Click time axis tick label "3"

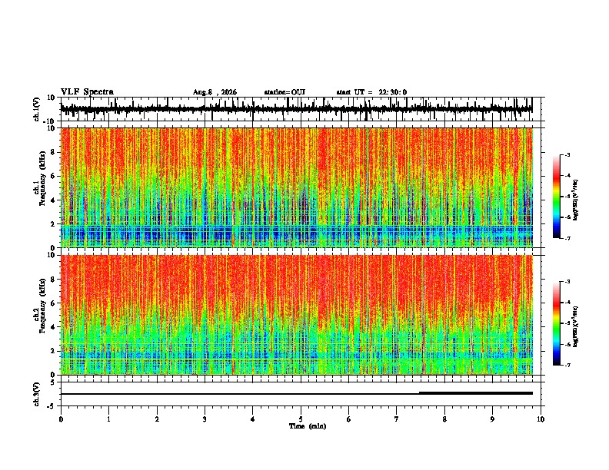pyautogui.click(x=205, y=419)
